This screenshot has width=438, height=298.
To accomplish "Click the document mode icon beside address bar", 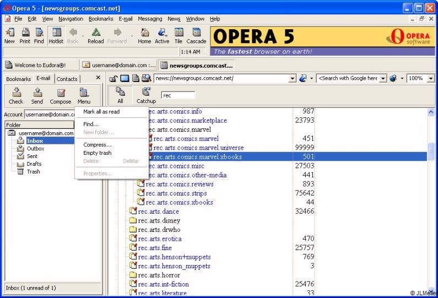I will tap(136, 78).
